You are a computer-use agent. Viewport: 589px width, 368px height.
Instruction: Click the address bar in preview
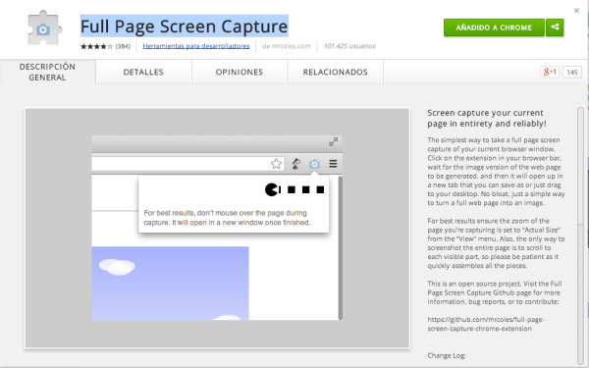(x=187, y=164)
